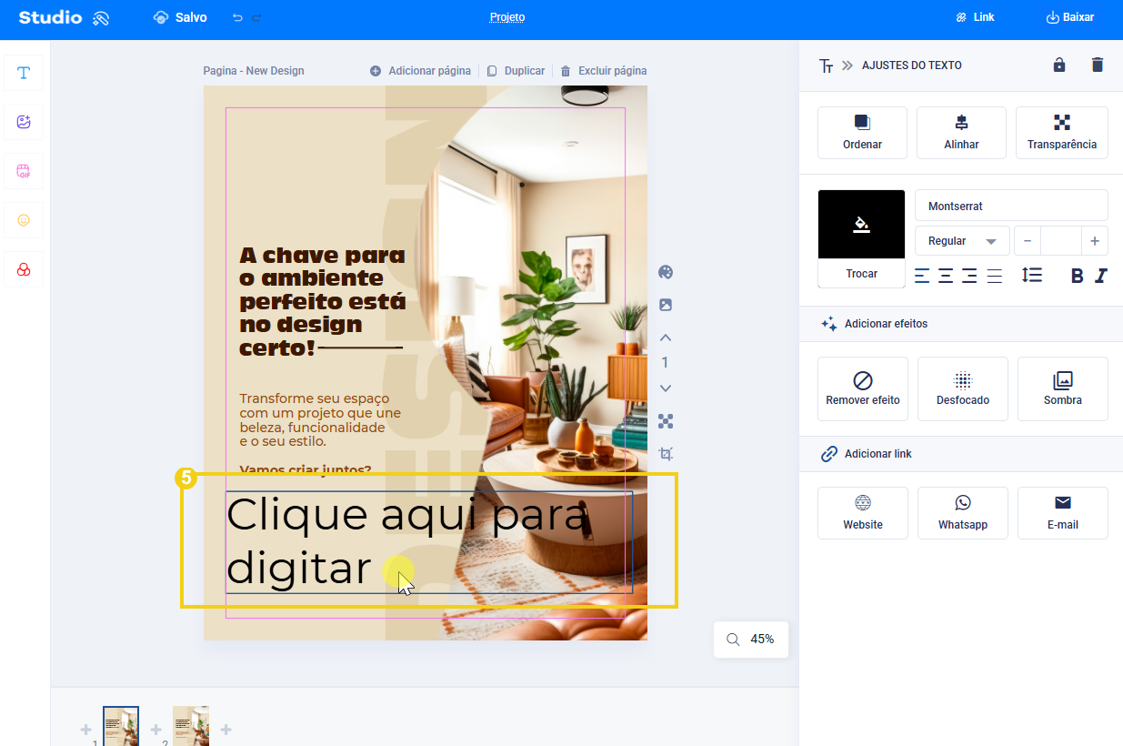Click Remover efeito button
This screenshot has height=746, width=1123.
(x=863, y=388)
